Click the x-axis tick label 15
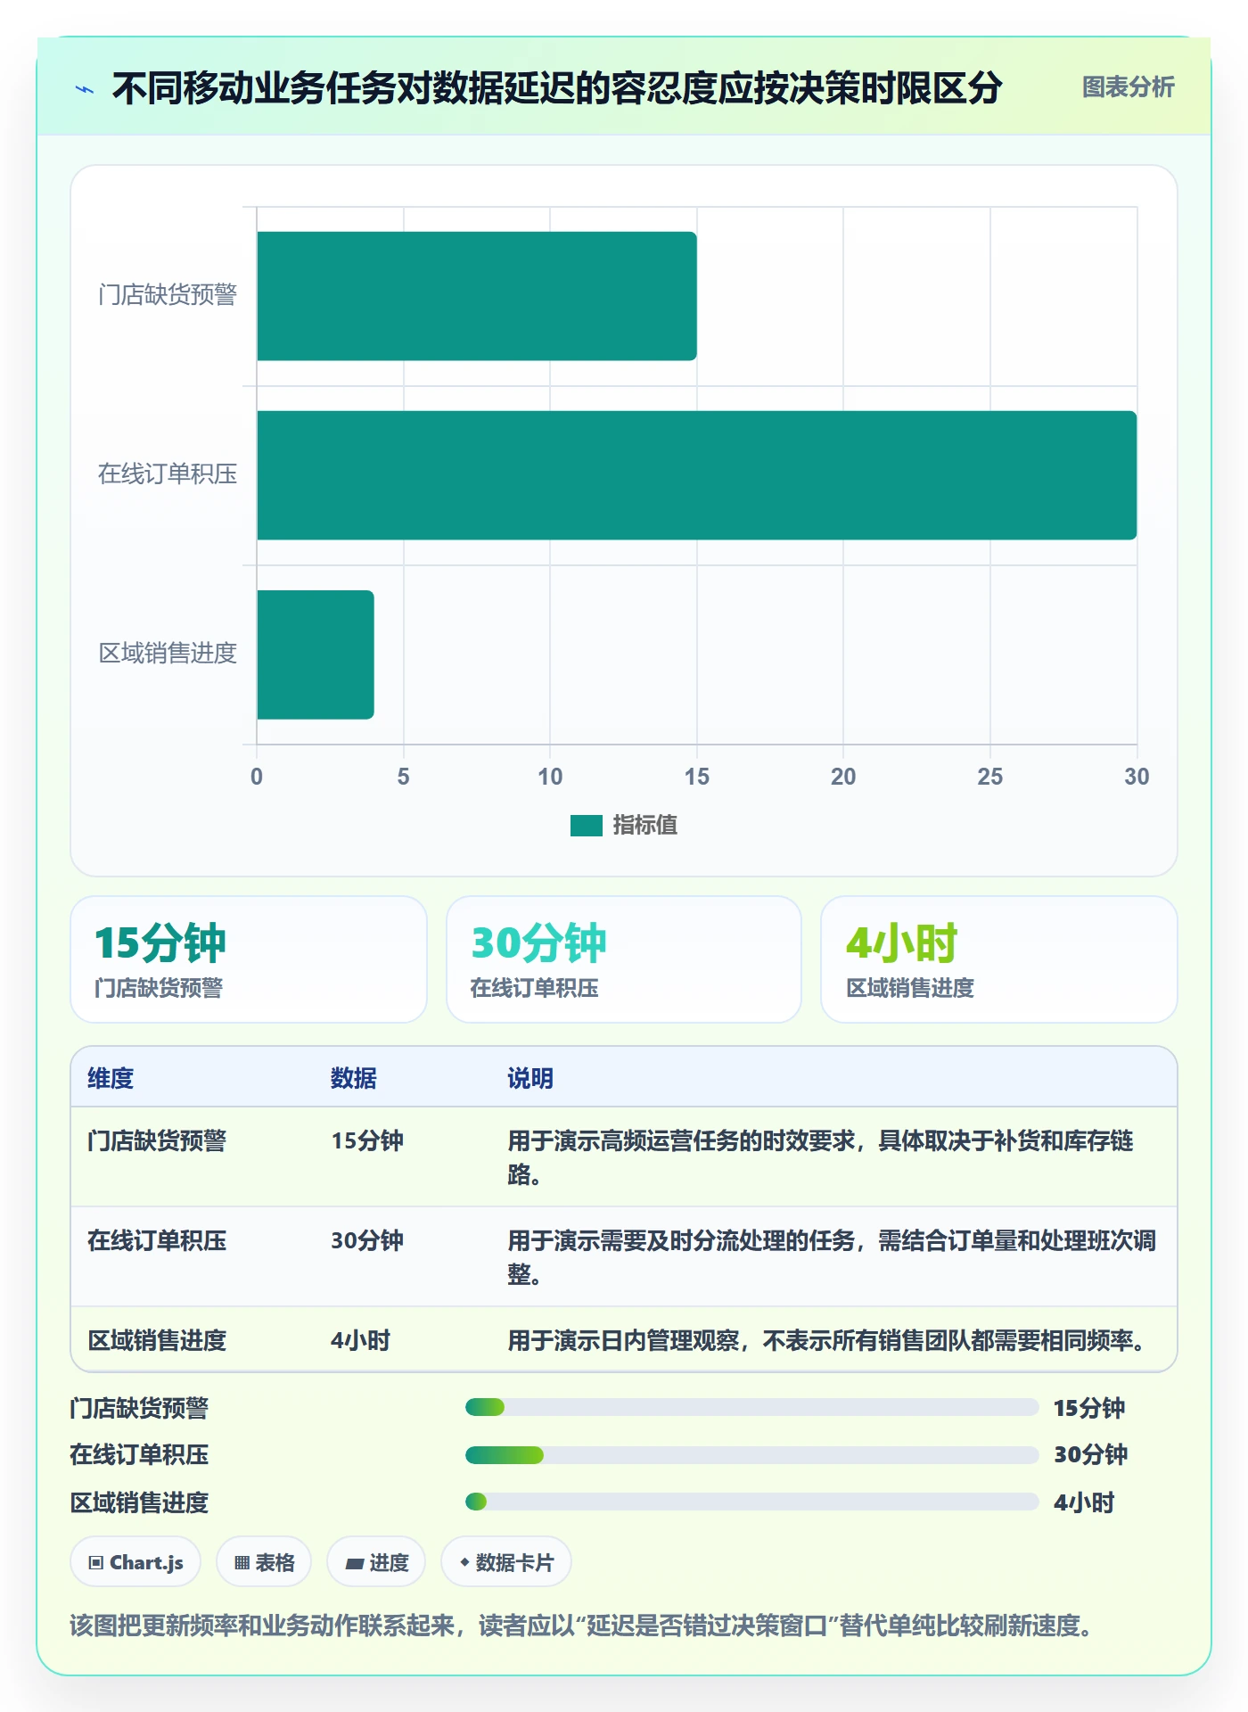The image size is (1248, 1712). [697, 777]
